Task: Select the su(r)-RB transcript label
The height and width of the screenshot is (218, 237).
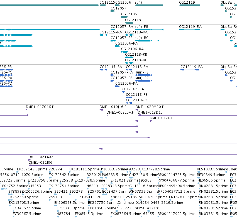Action: pyautogui.click(x=141, y=27)
